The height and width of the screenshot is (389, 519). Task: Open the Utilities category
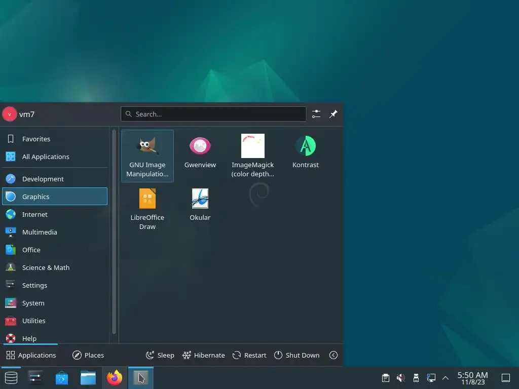point(55,321)
